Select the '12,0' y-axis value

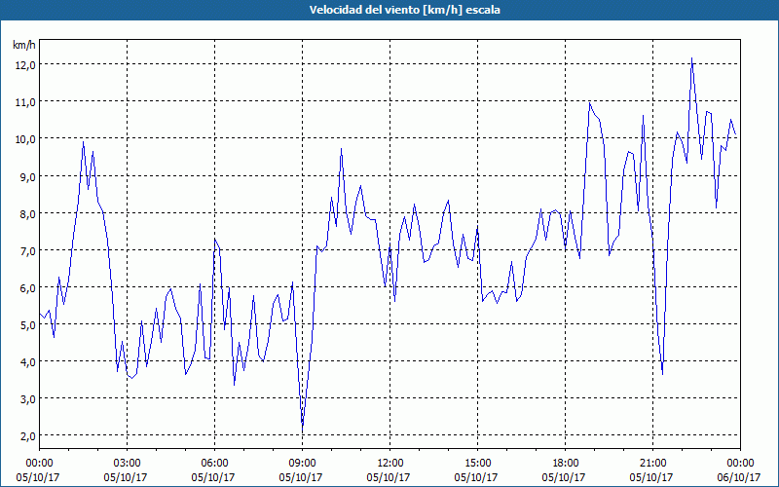click(x=27, y=64)
